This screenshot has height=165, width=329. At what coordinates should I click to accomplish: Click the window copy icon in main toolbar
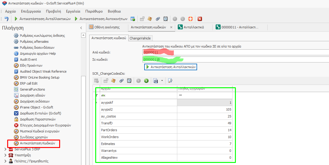pyautogui.click(x=142, y=19)
